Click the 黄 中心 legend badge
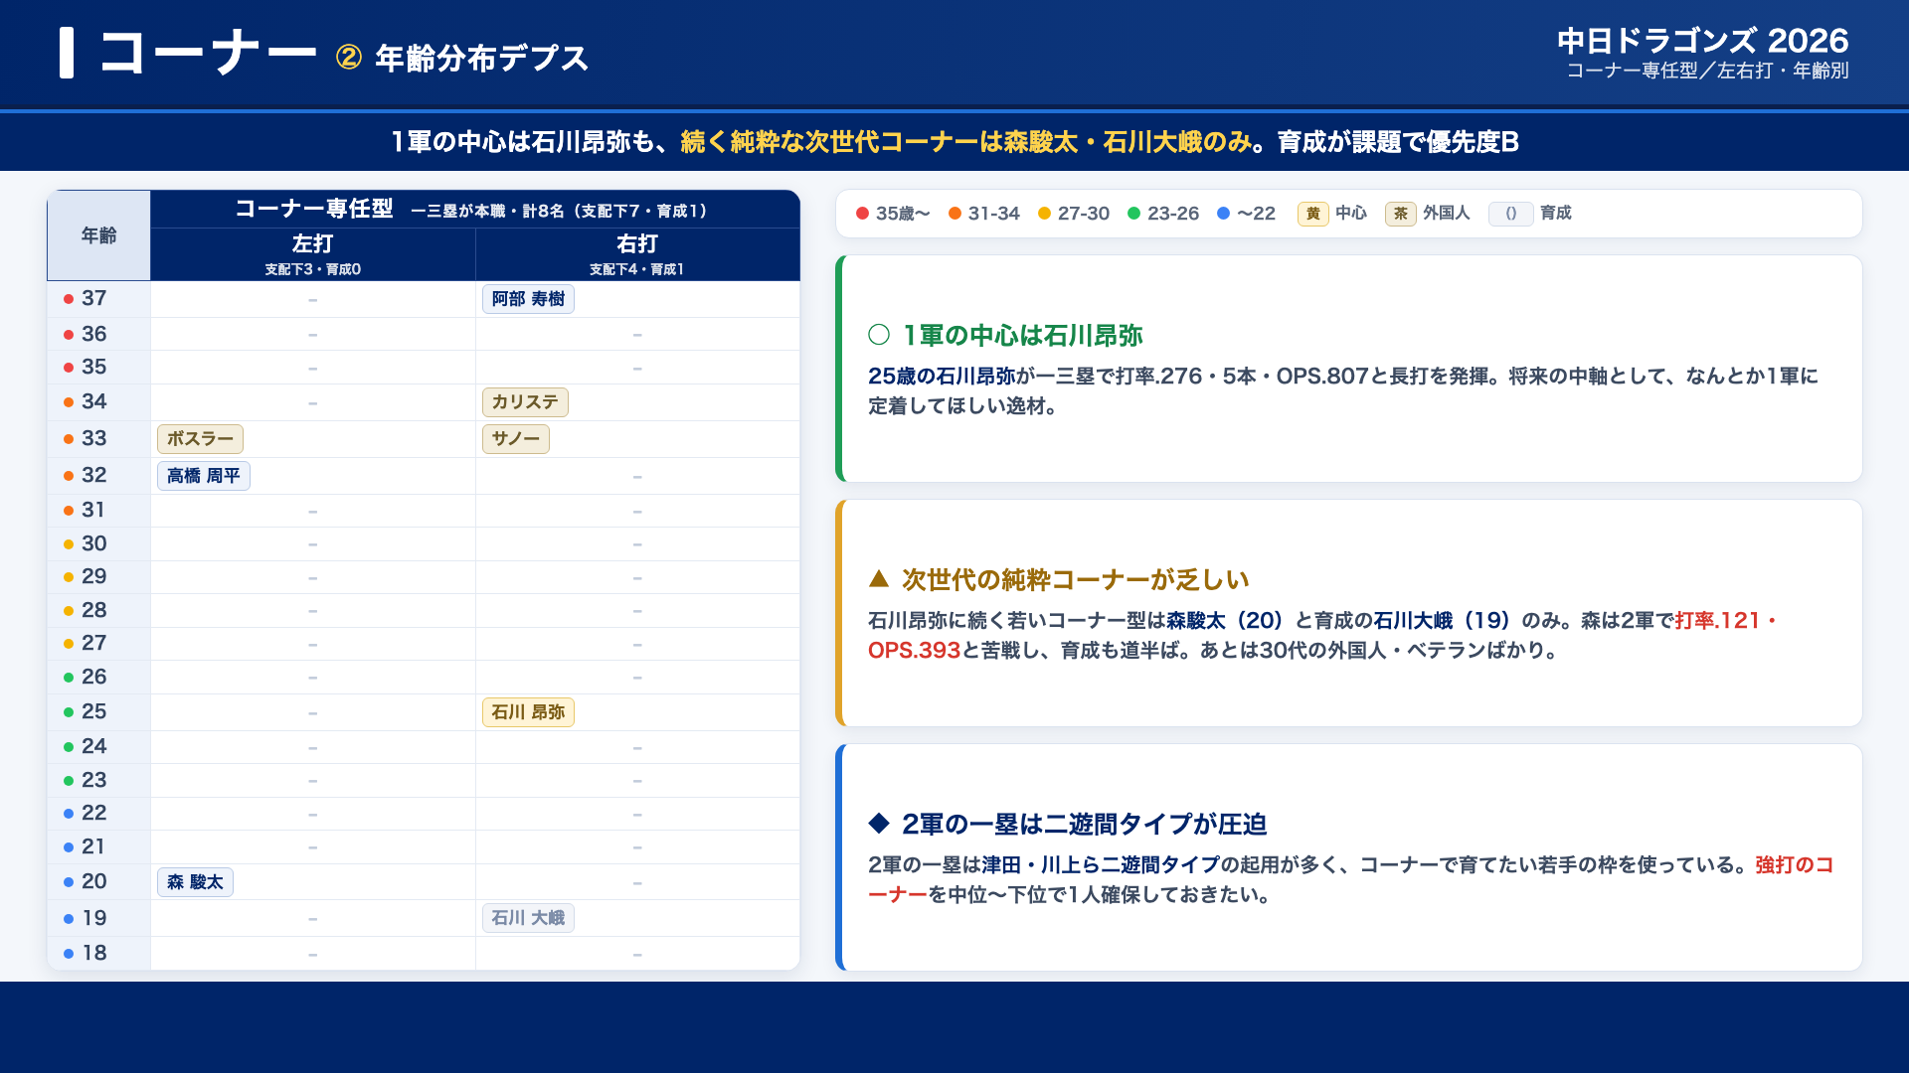Viewport: 1909px width, 1073px height. click(x=1313, y=214)
